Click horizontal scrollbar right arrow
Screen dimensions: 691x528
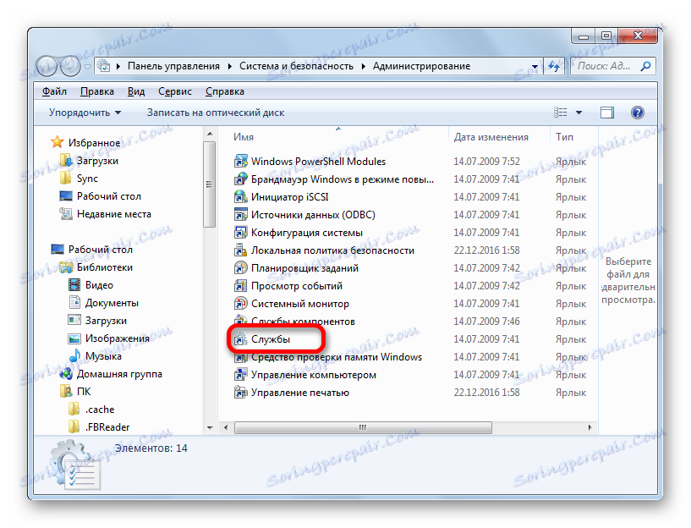pos(590,427)
